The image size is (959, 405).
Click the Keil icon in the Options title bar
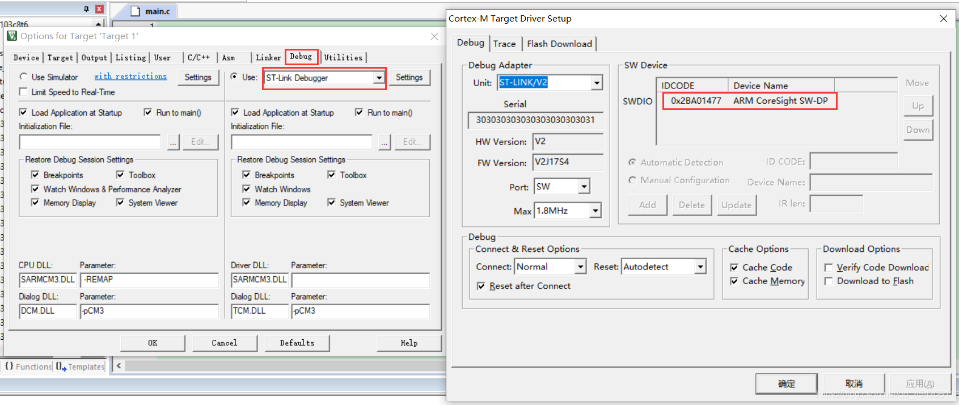pyautogui.click(x=12, y=36)
